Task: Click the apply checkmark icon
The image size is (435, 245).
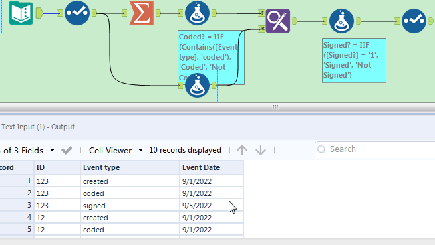Action: coord(67,150)
